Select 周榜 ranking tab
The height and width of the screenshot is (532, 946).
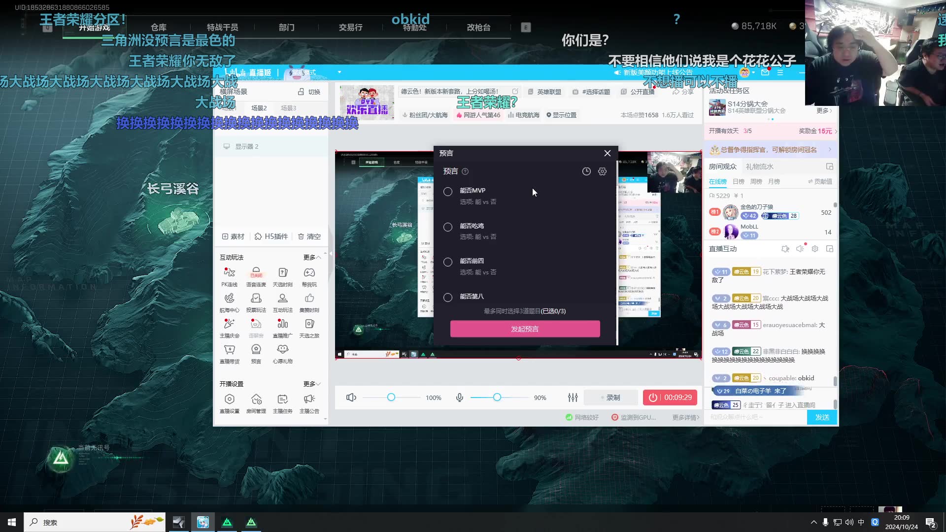(756, 182)
